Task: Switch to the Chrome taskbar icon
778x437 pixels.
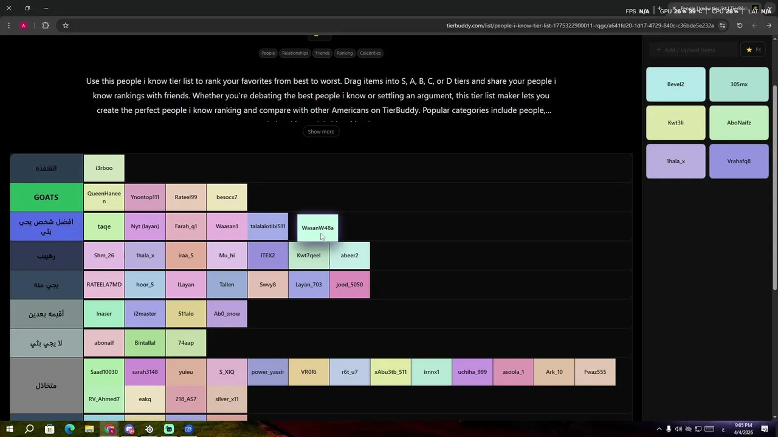Action: point(109,429)
